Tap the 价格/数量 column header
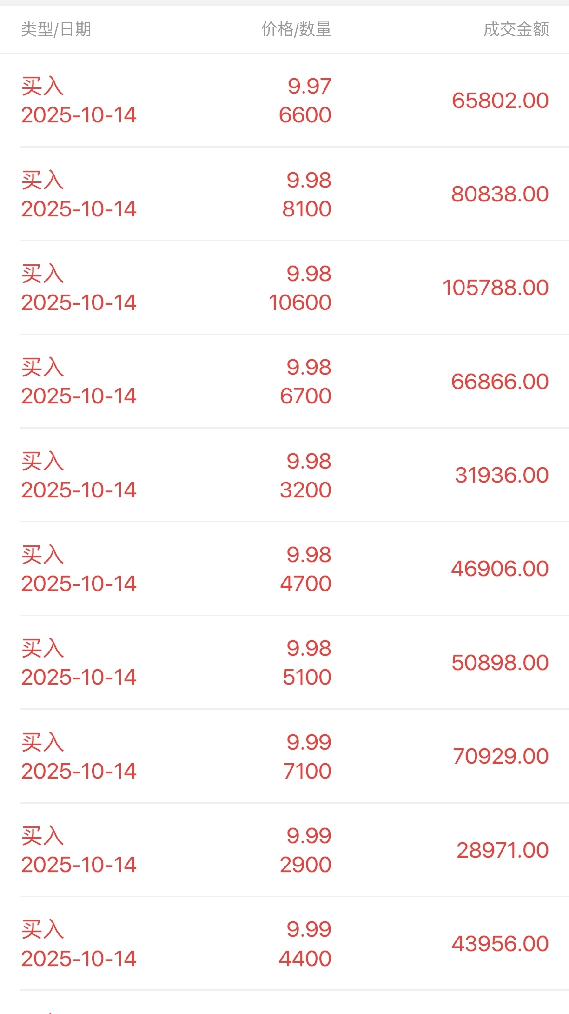The height and width of the screenshot is (1014, 569). point(296,29)
